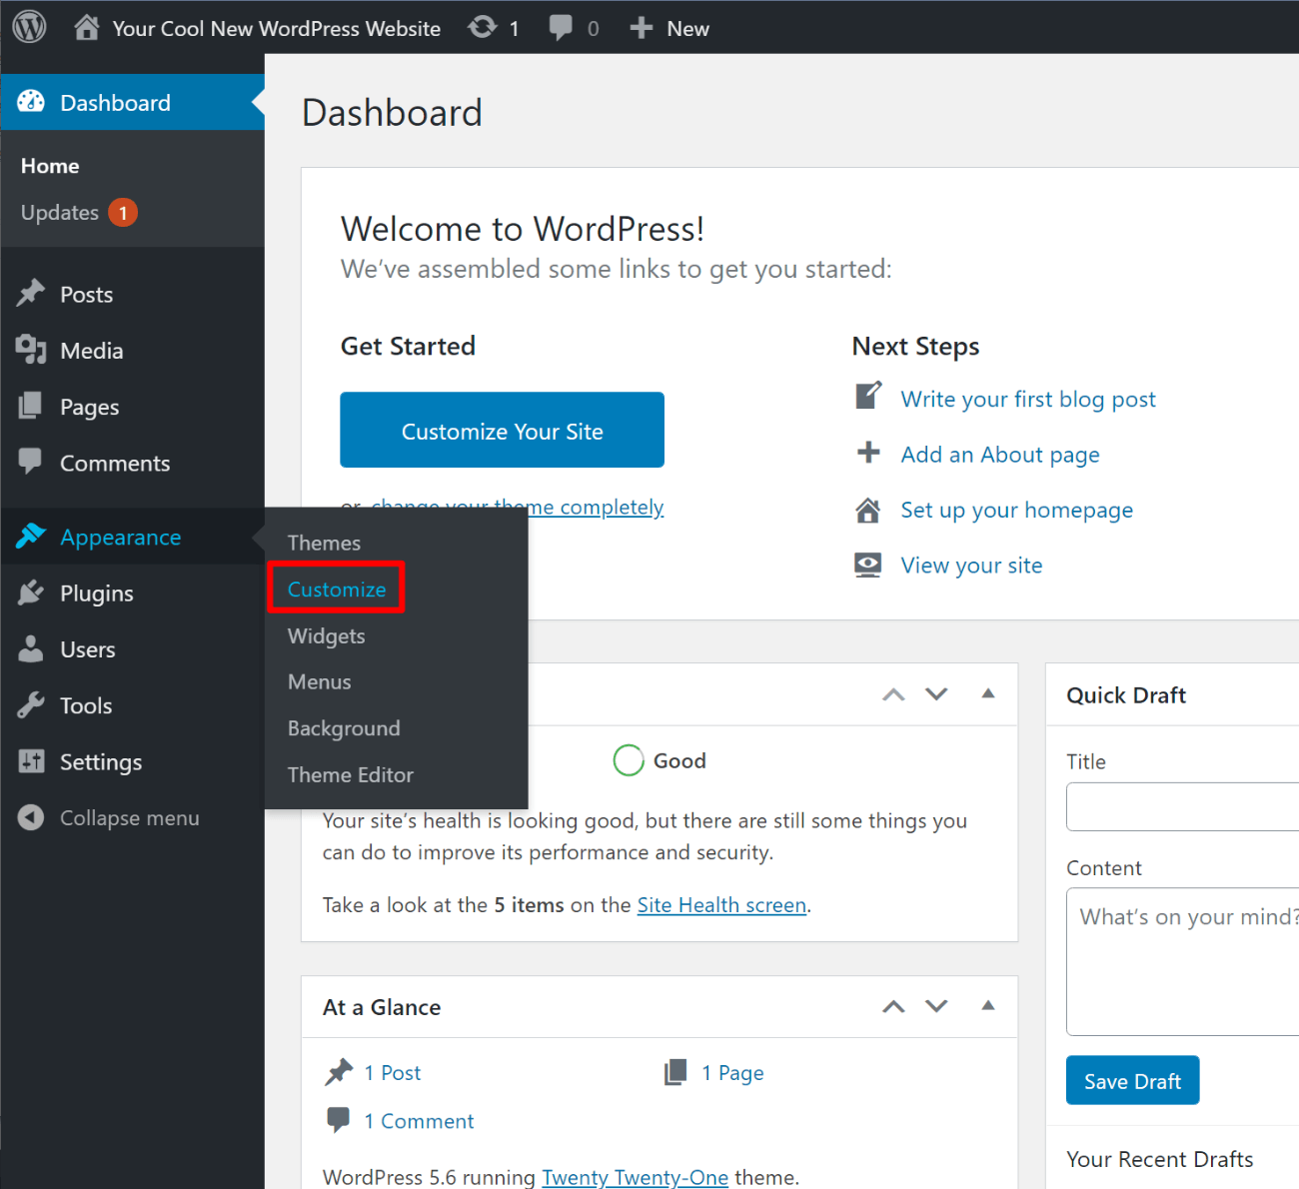Viewport: 1299px width, 1189px height.
Task: Follow Set up your homepage link
Action: click(1017, 510)
